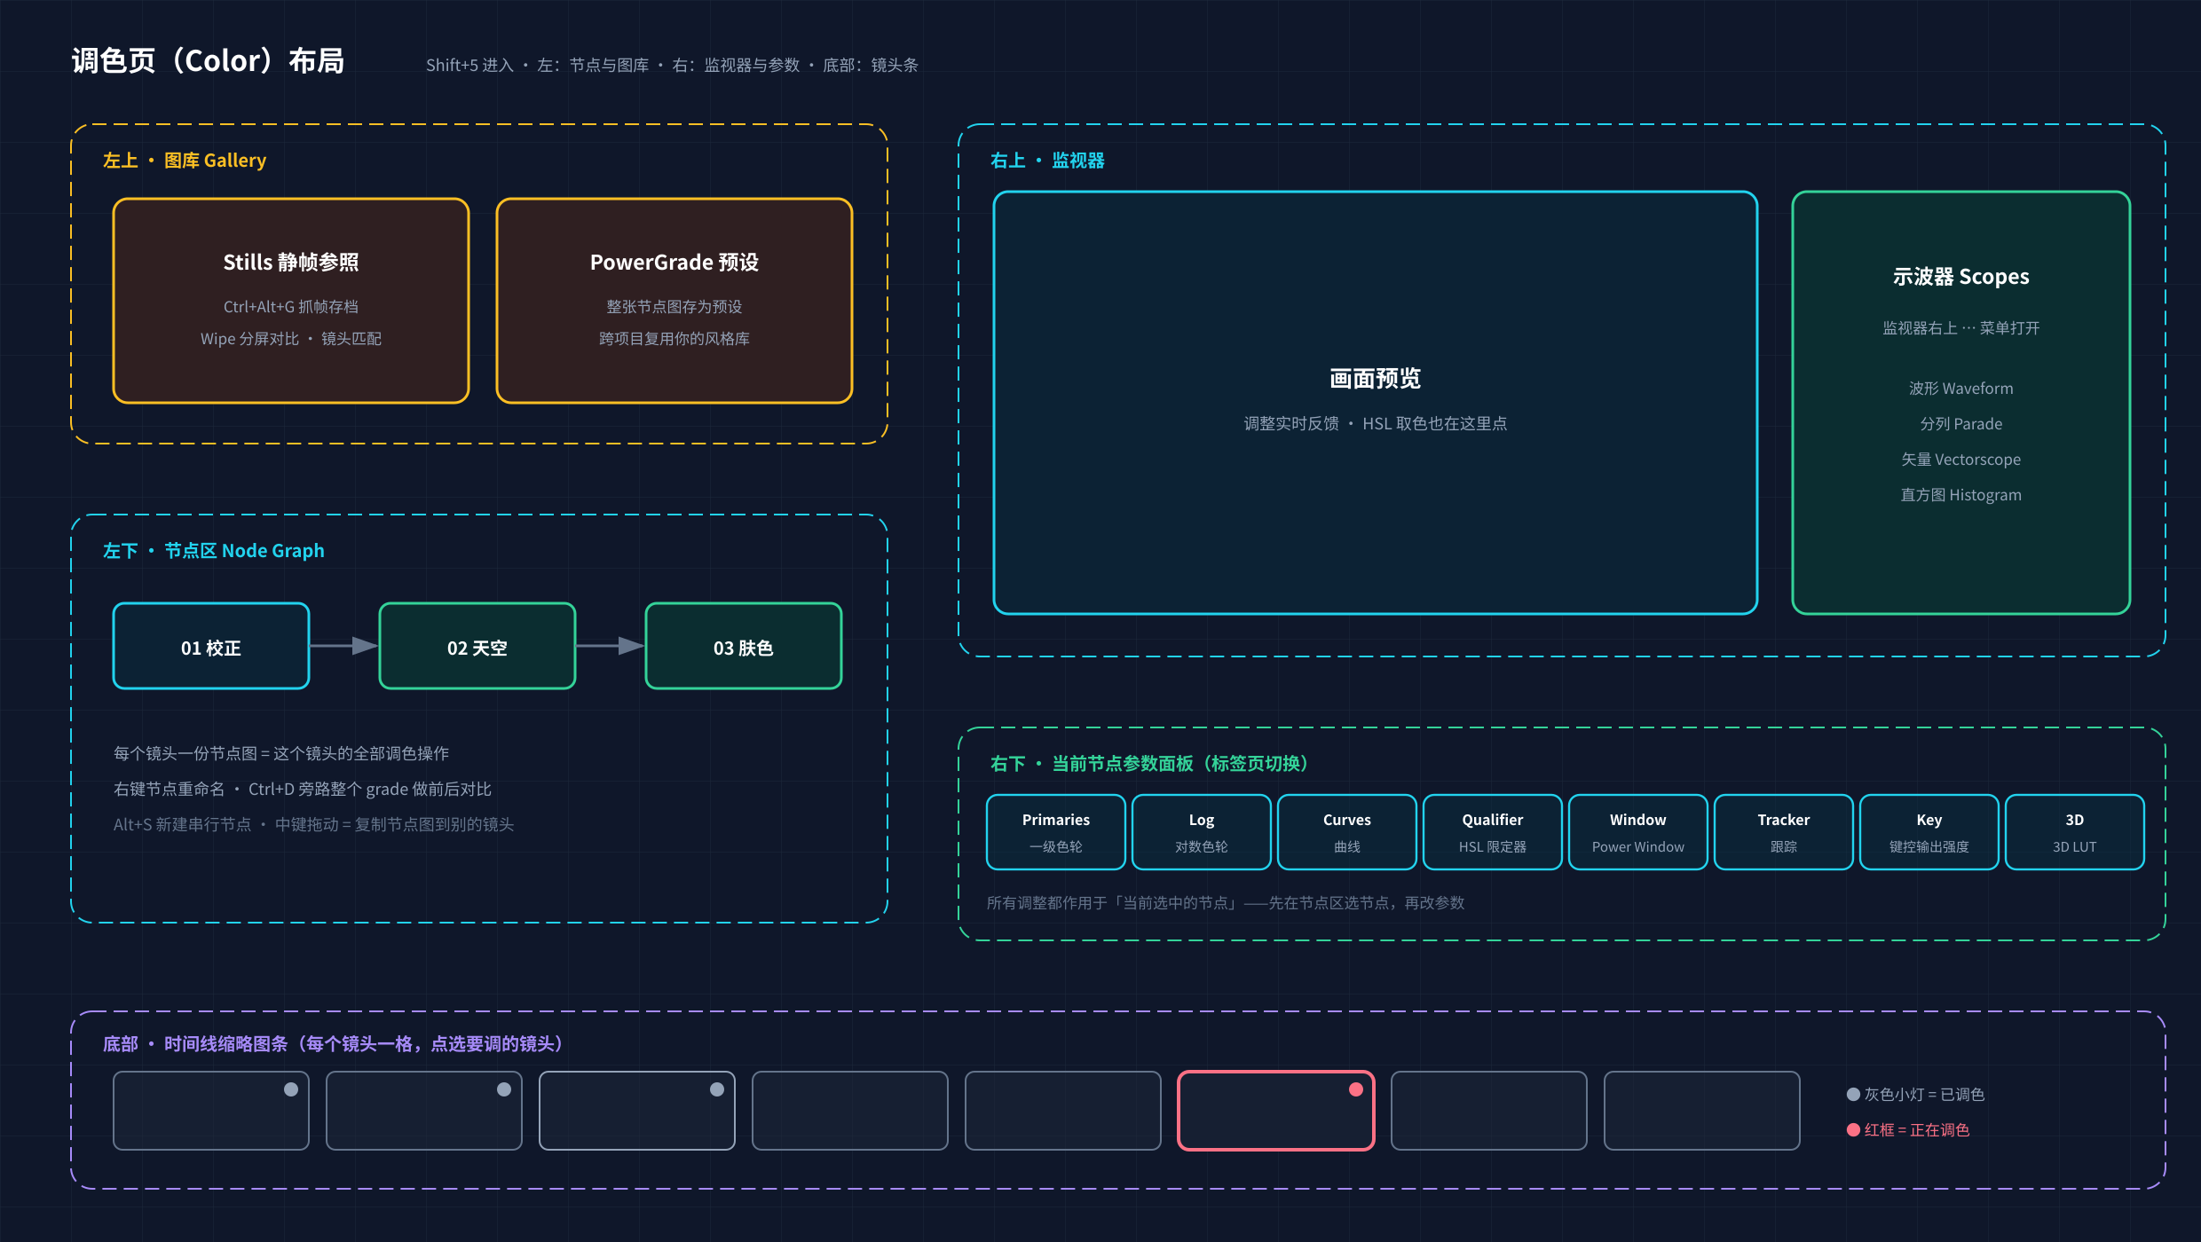The image size is (2201, 1242).
Task: Click the 矢量 Vectorscope entry
Action: (x=1960, y=460)
